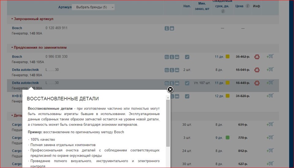The height and width of the screenshot is (168, 294).
Task: Open car applicability icon in 31 820 р. row
Action: click(177, 96)
